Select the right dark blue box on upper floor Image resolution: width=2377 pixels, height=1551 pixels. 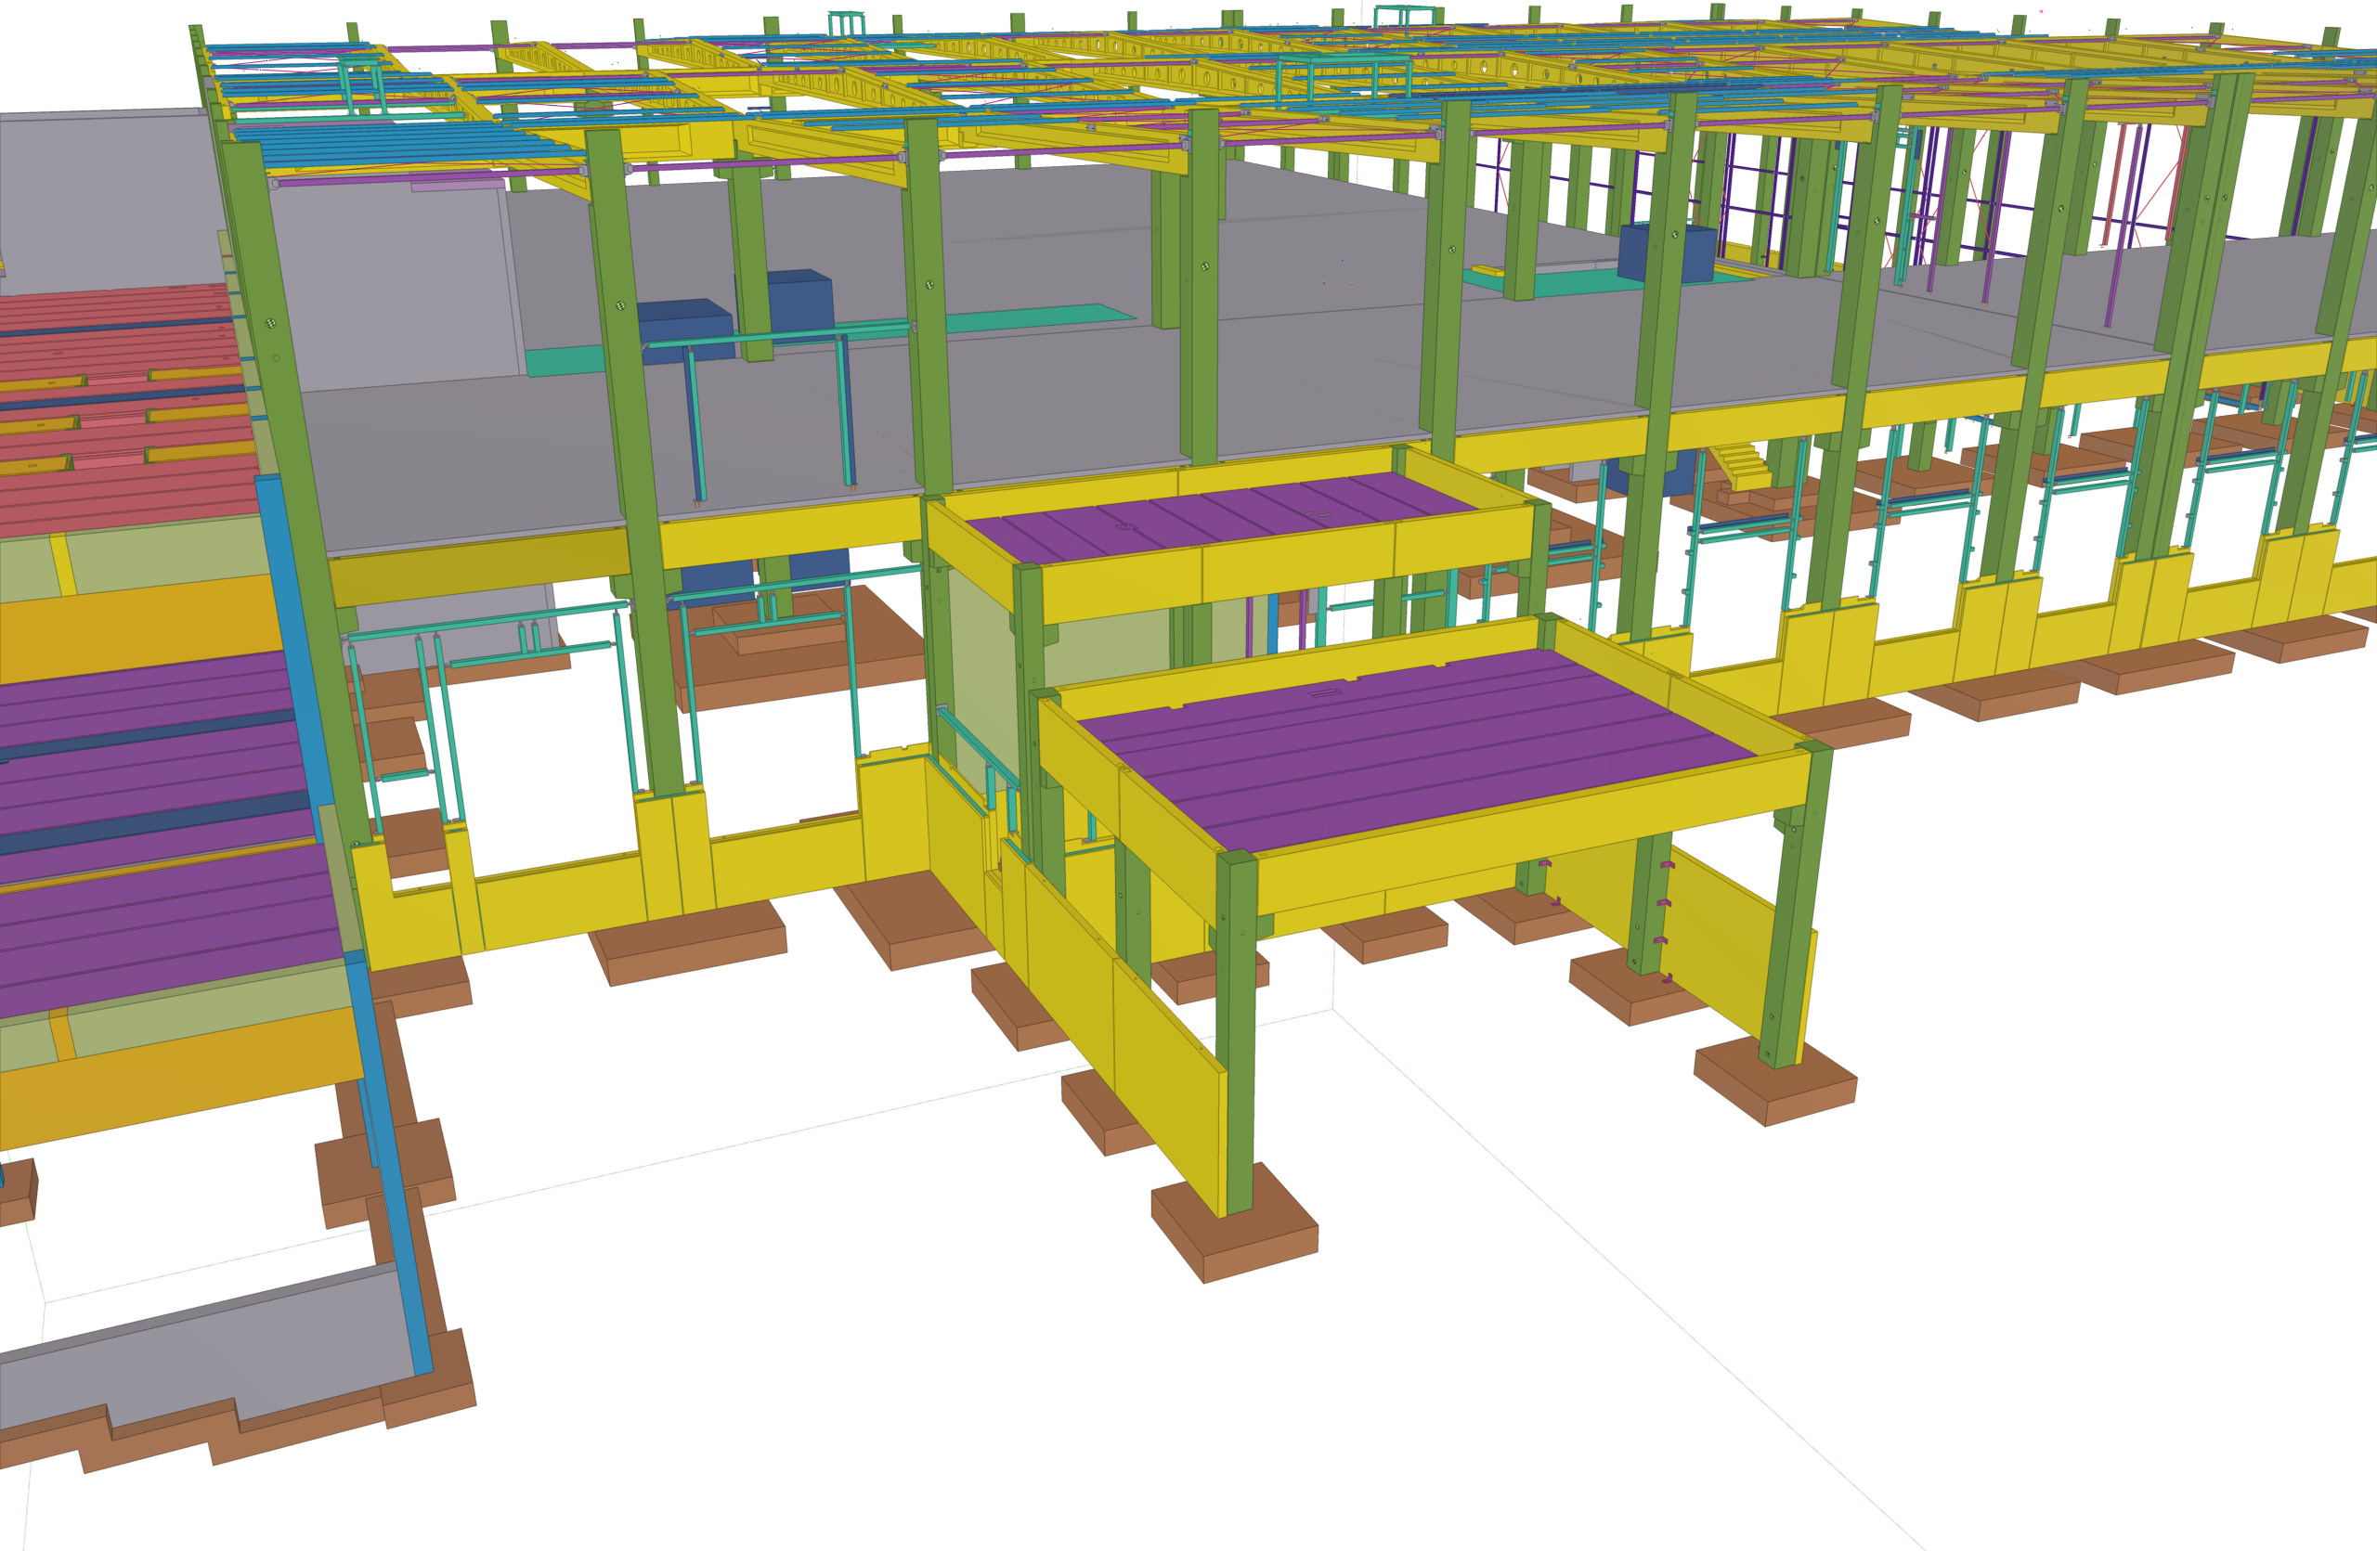pyautogui.click(x=1666, y=252)
